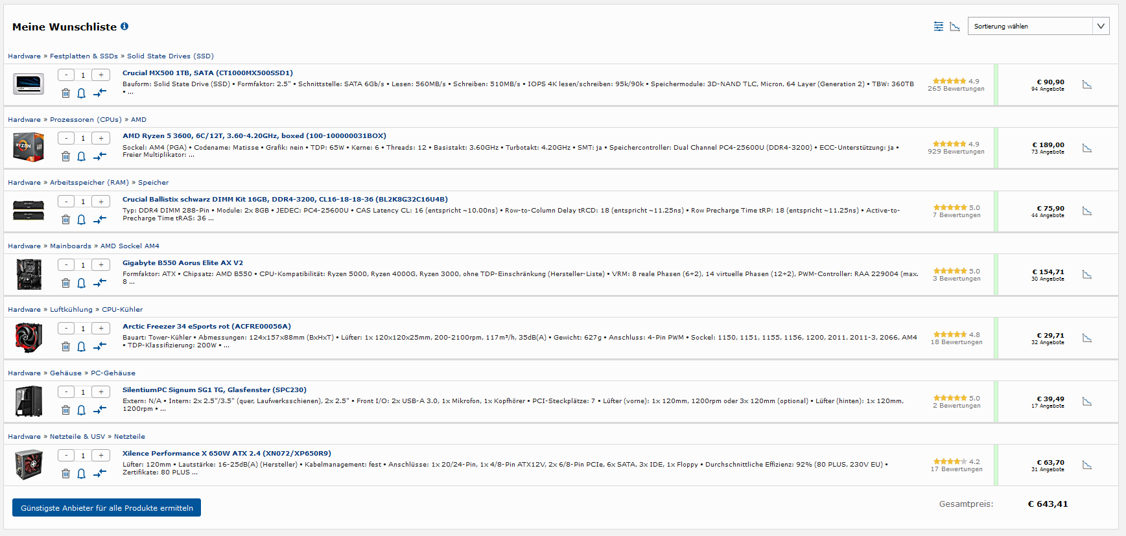
Task: Open price chart icon for Gigabyte B550
Action: click(1087, 275)
